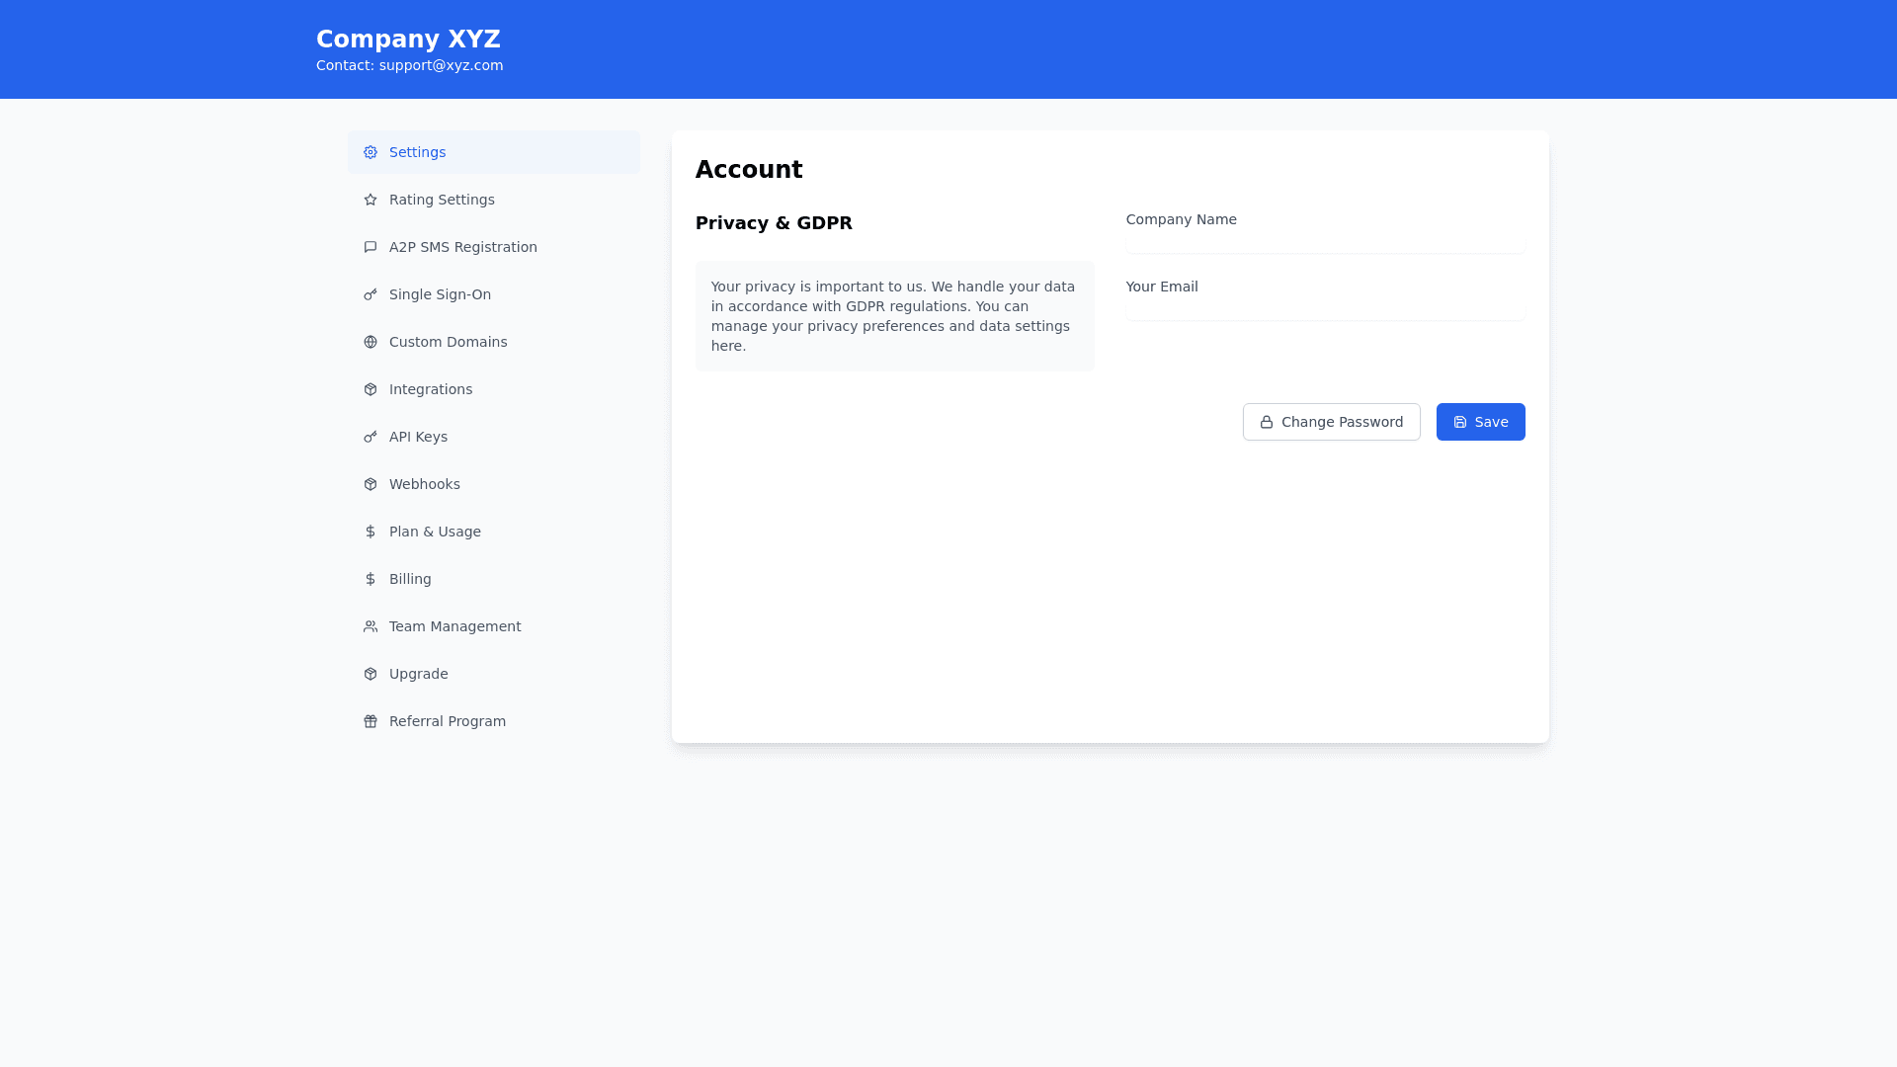The image size is (1897, 1067).
Task: Click the dollar icon beside Billing
Action: tap(371, 579)
